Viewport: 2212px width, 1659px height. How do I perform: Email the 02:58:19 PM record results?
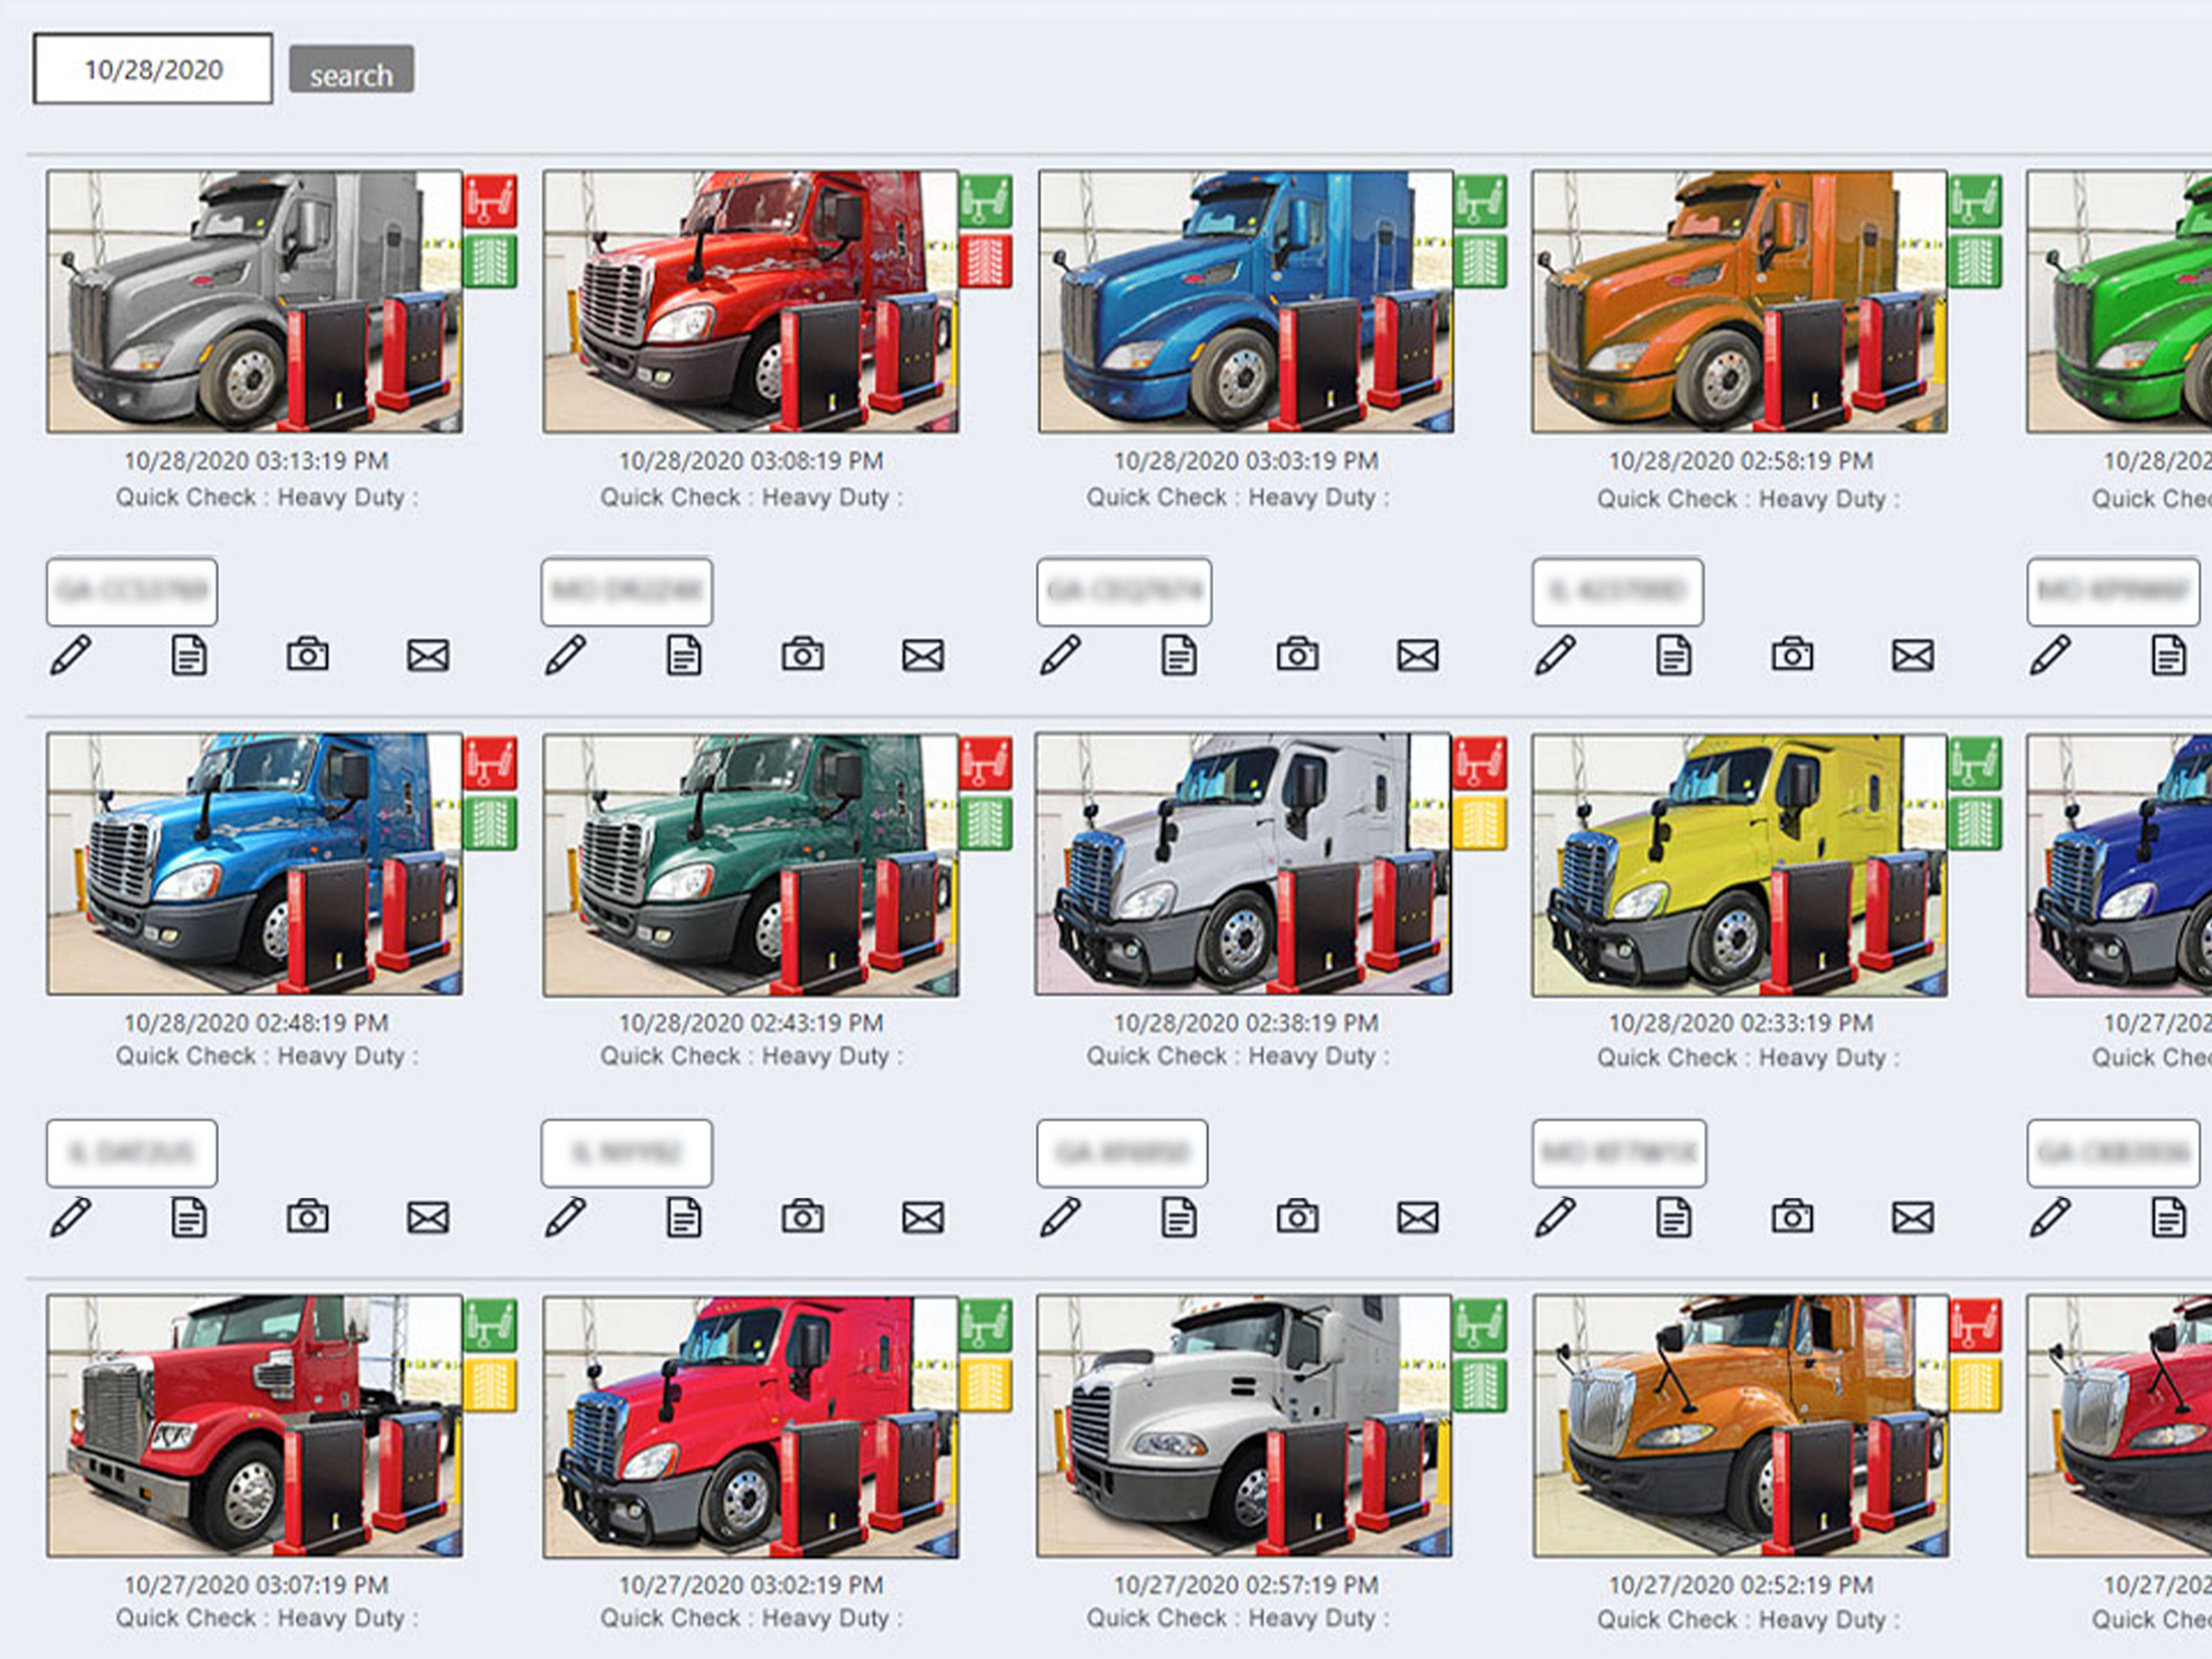coord(1913,656)
